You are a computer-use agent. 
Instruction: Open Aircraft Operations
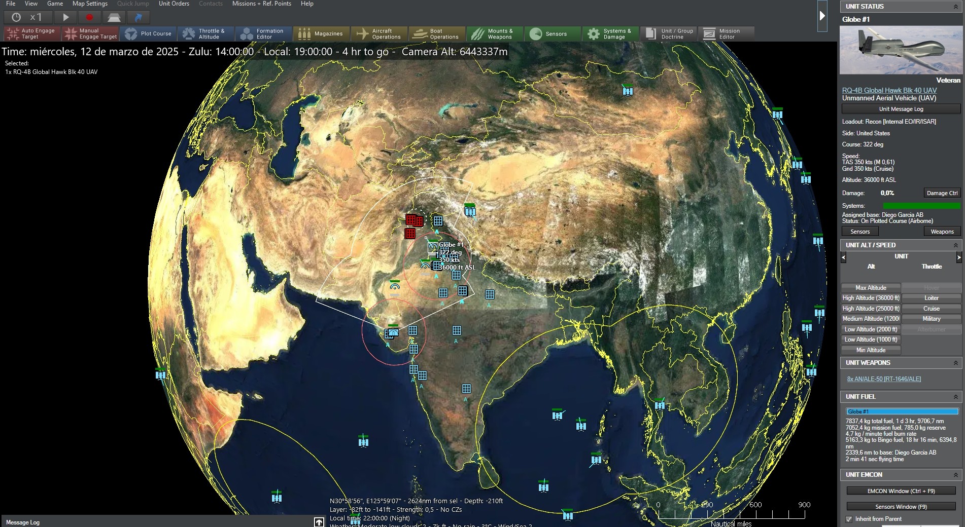380,33
